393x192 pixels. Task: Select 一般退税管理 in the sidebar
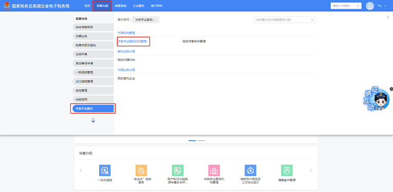(93, 72)
